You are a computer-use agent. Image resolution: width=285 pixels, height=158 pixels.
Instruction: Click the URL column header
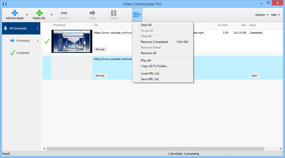96,25
